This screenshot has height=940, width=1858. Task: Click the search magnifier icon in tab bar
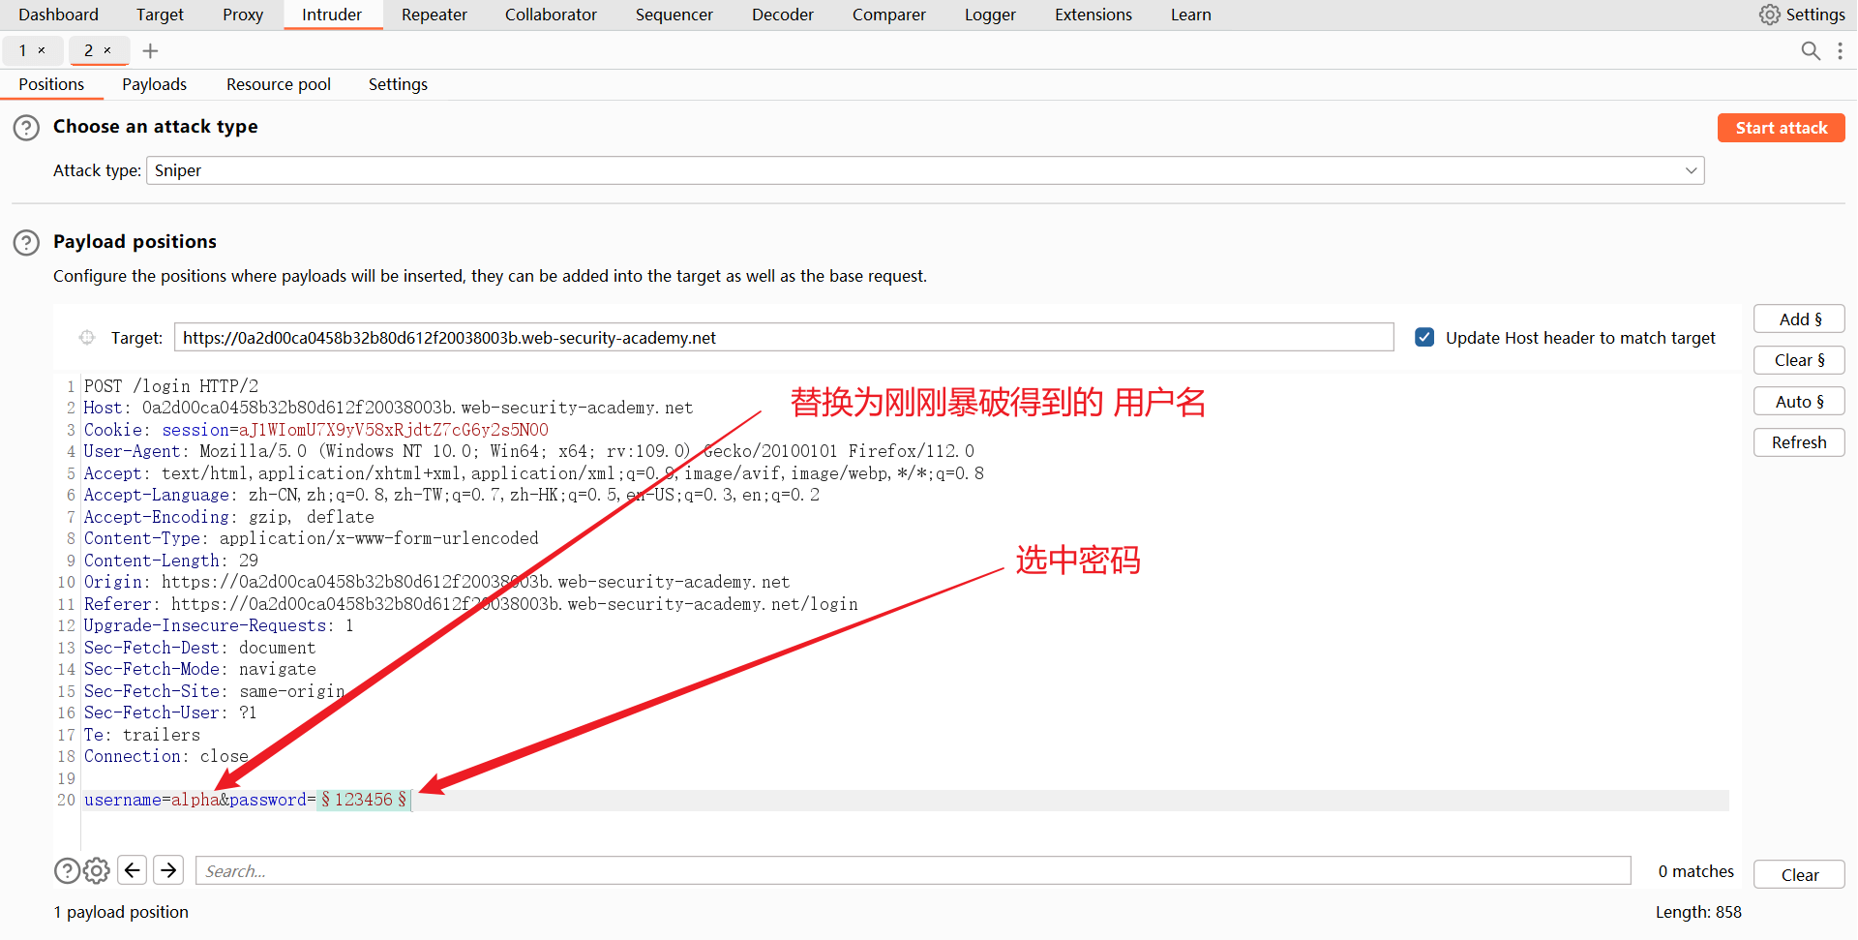1810,50
